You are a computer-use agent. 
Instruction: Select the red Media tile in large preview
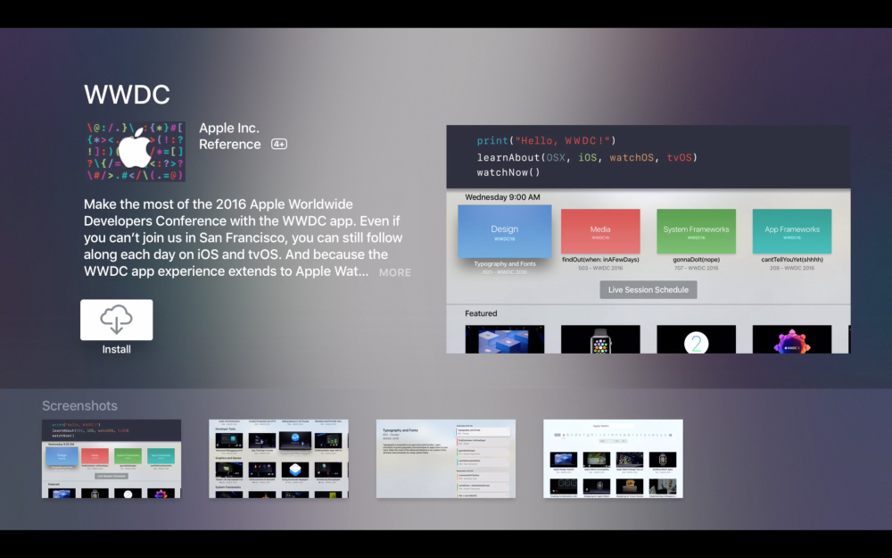click(x=600, y=231)
